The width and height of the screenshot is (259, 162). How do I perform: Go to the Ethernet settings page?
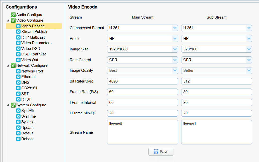[x=28, y=77]
